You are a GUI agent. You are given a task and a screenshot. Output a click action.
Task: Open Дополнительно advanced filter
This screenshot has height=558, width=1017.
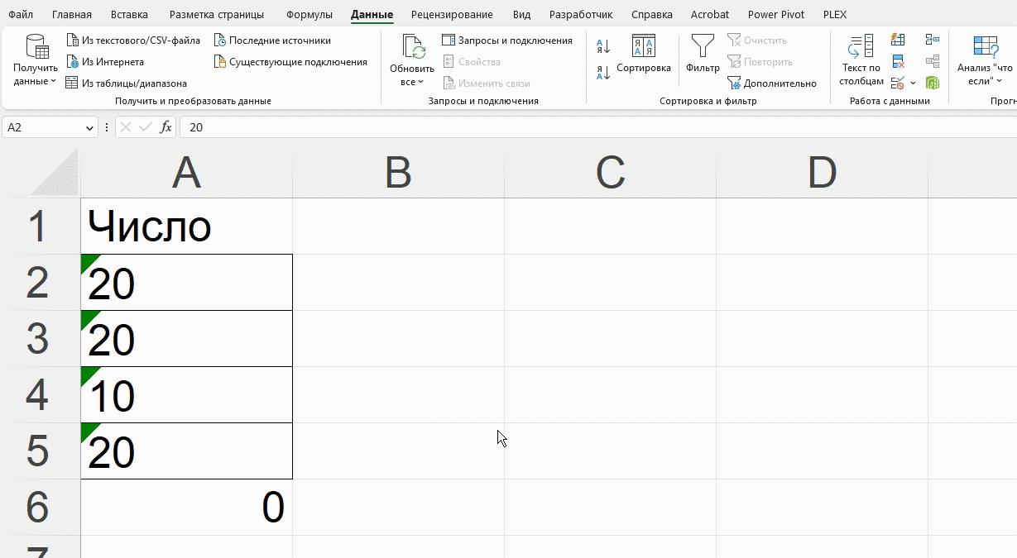772,83
